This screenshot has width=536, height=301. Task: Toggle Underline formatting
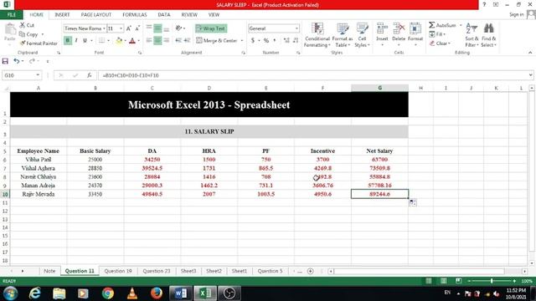tap(85, 41)
